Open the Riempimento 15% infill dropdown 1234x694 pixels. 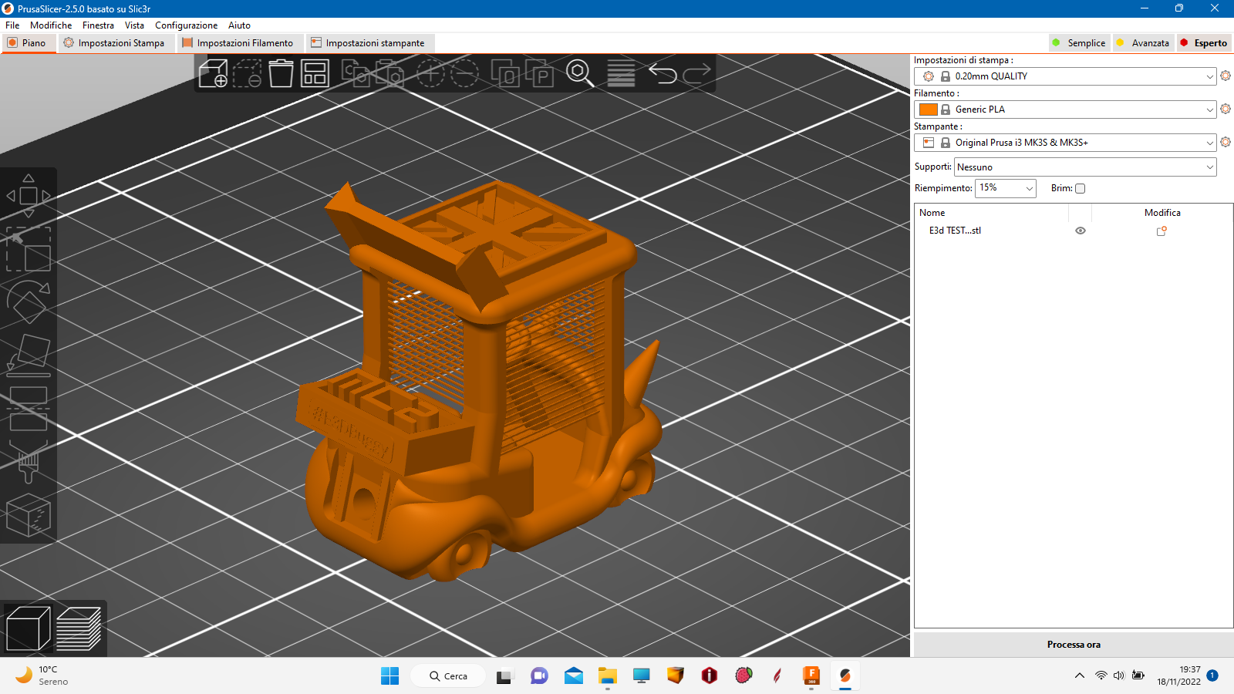click(x=1005, y=188)
